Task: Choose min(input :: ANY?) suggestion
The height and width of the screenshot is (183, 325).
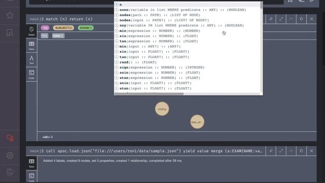Action: 187,46
